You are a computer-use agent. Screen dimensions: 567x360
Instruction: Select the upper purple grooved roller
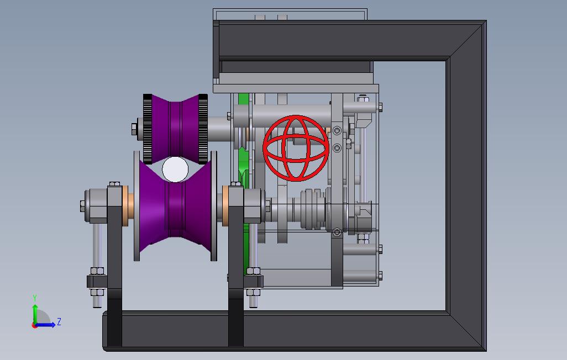[175, 129]
